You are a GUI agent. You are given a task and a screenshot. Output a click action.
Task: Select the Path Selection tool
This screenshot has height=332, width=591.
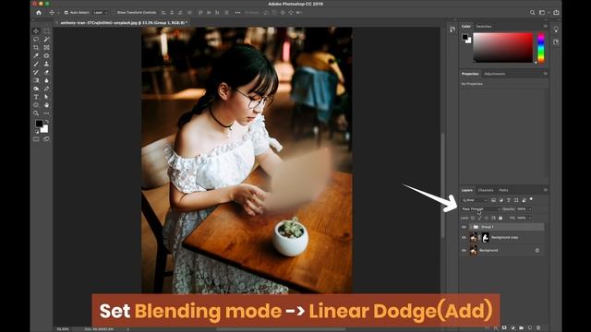[46, 97]
